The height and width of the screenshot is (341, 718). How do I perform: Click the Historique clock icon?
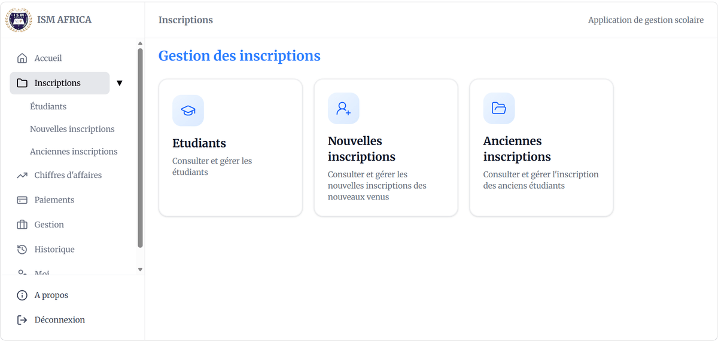[22, 250]
